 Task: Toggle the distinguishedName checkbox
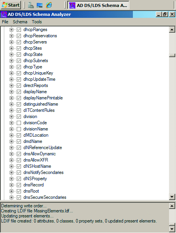click(19, 104)
